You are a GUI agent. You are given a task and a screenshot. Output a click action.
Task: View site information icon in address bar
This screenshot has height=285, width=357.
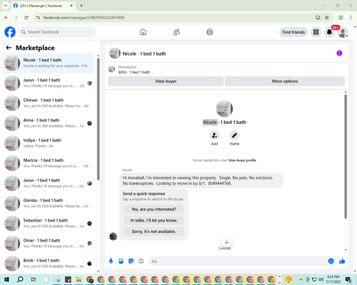click(x=38, y=18)
